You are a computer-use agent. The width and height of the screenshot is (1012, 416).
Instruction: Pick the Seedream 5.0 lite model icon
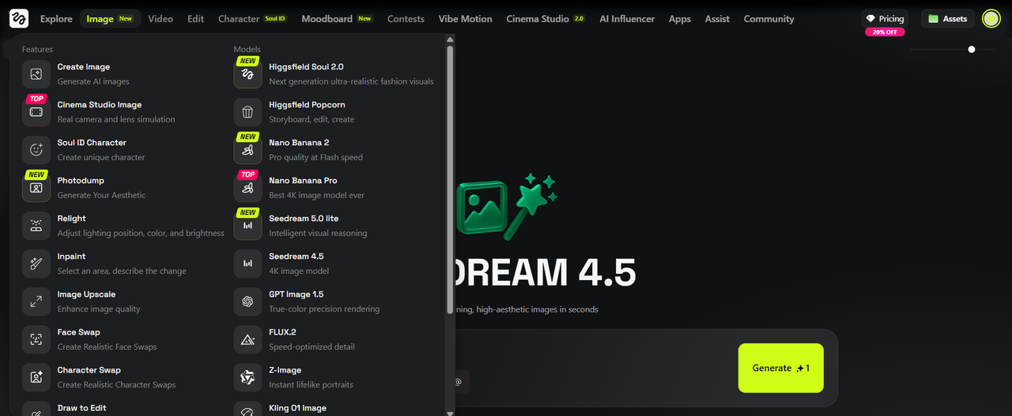click(247, 226)
